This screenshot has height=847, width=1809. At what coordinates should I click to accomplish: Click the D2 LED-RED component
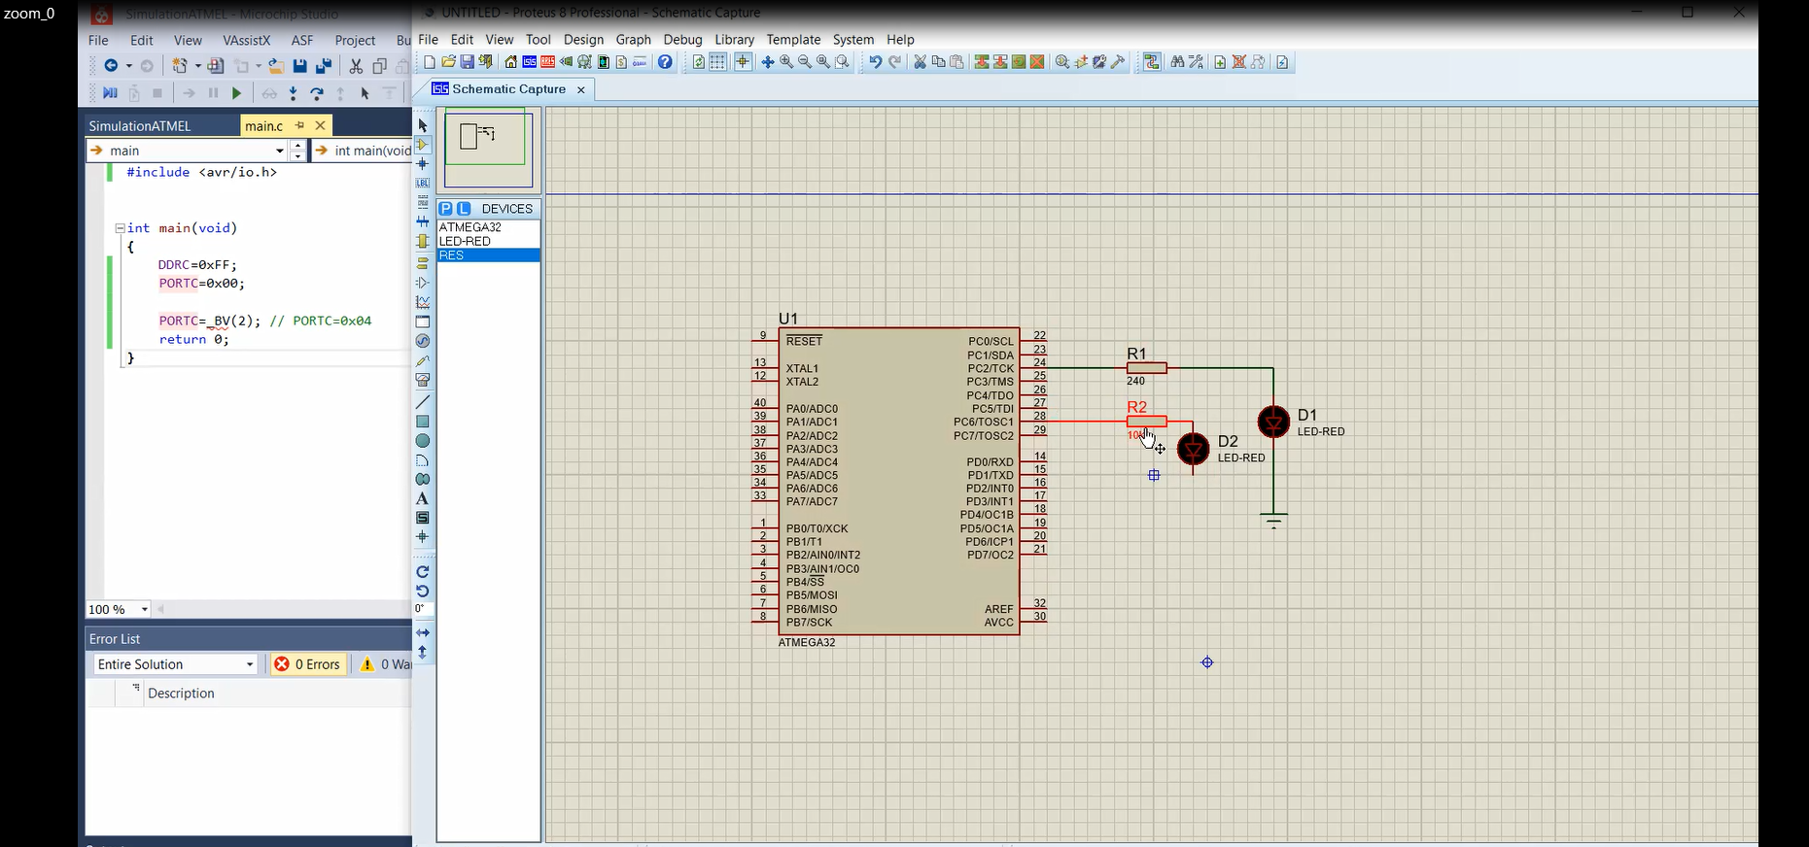coord(1193,449)
